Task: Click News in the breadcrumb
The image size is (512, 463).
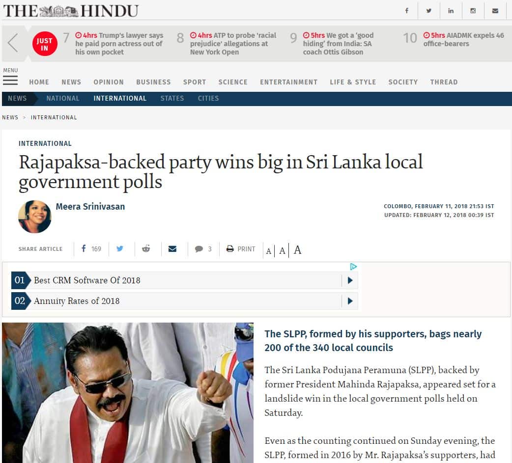Action: (10, 117)
